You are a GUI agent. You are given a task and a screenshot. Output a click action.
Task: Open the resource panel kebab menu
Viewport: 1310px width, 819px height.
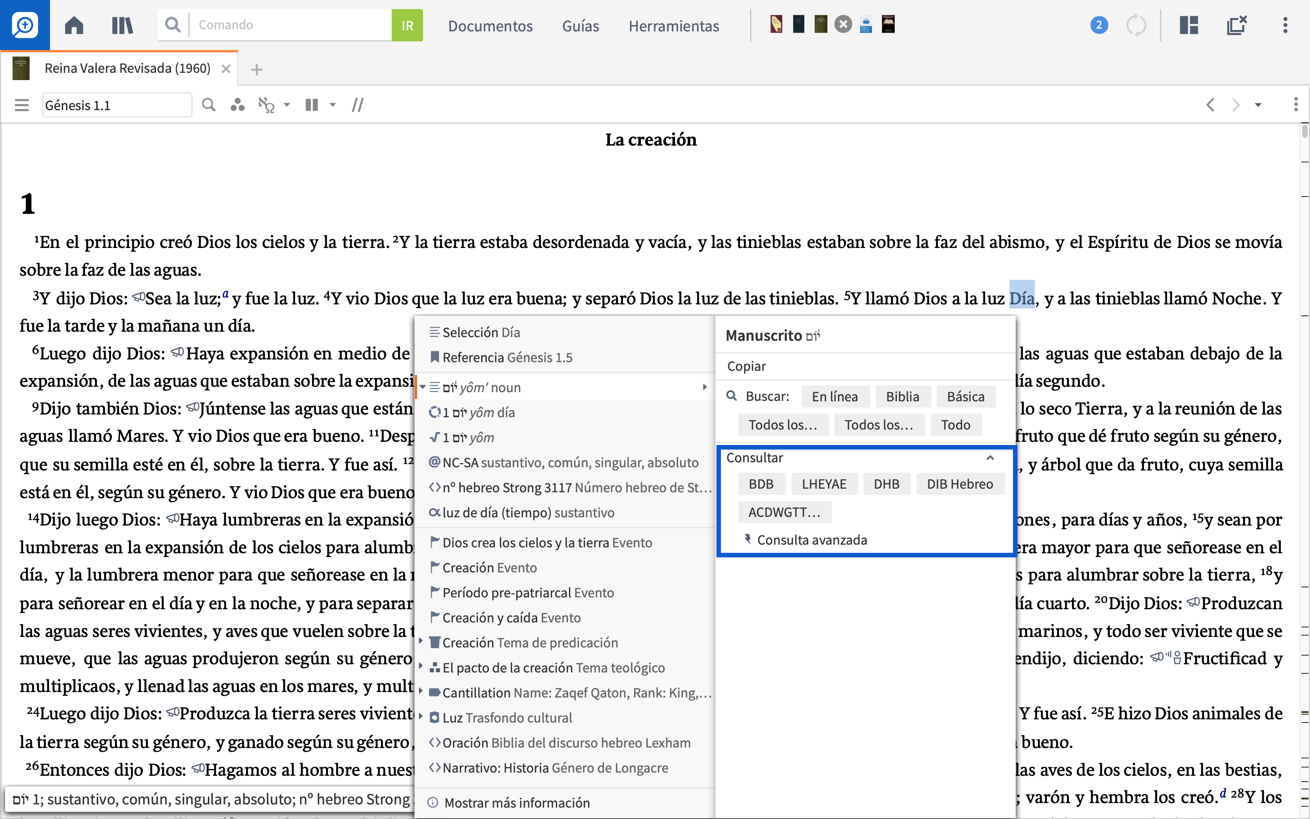point(1295,105)
